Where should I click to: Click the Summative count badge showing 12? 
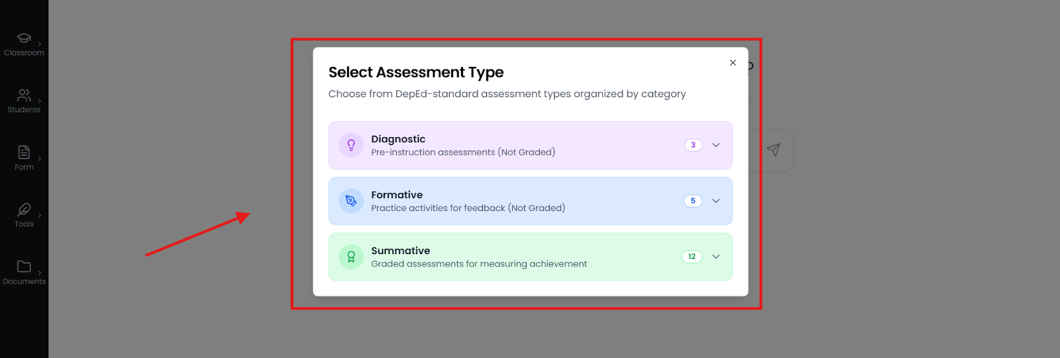point(692,257)
